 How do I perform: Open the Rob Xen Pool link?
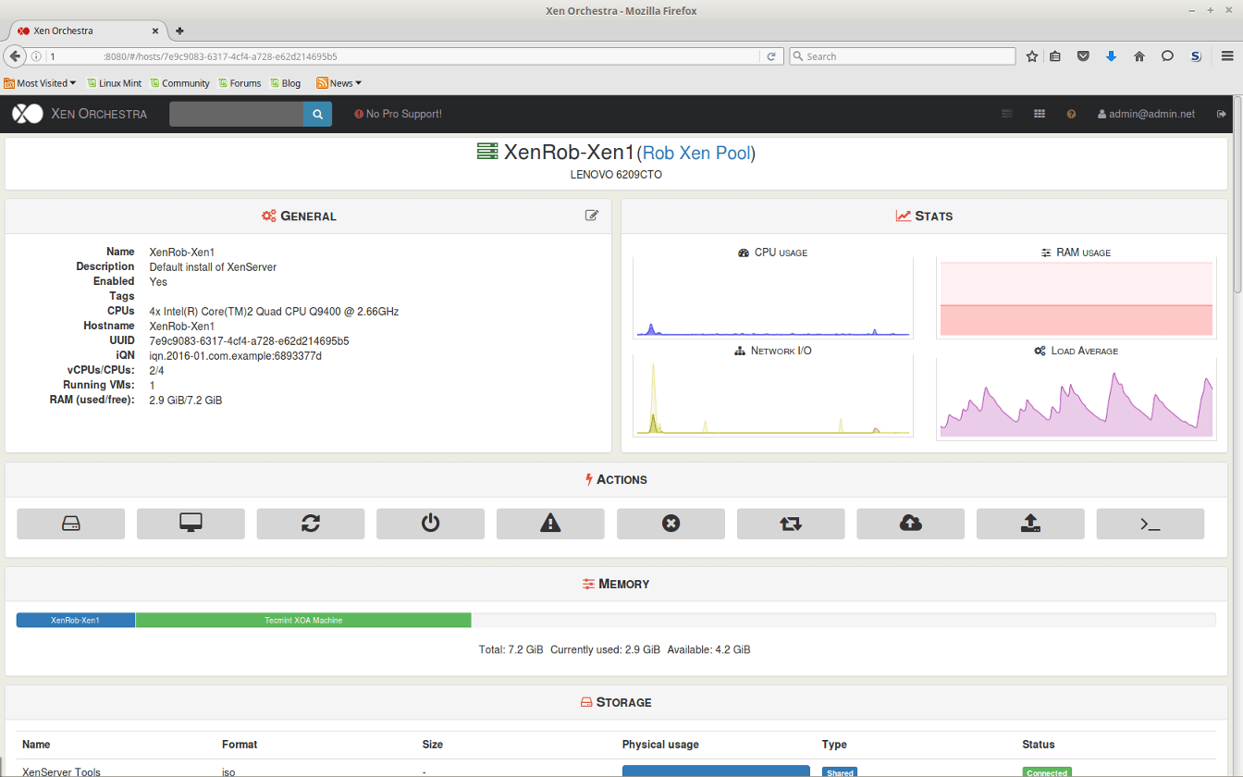click(x=696, y=153)
